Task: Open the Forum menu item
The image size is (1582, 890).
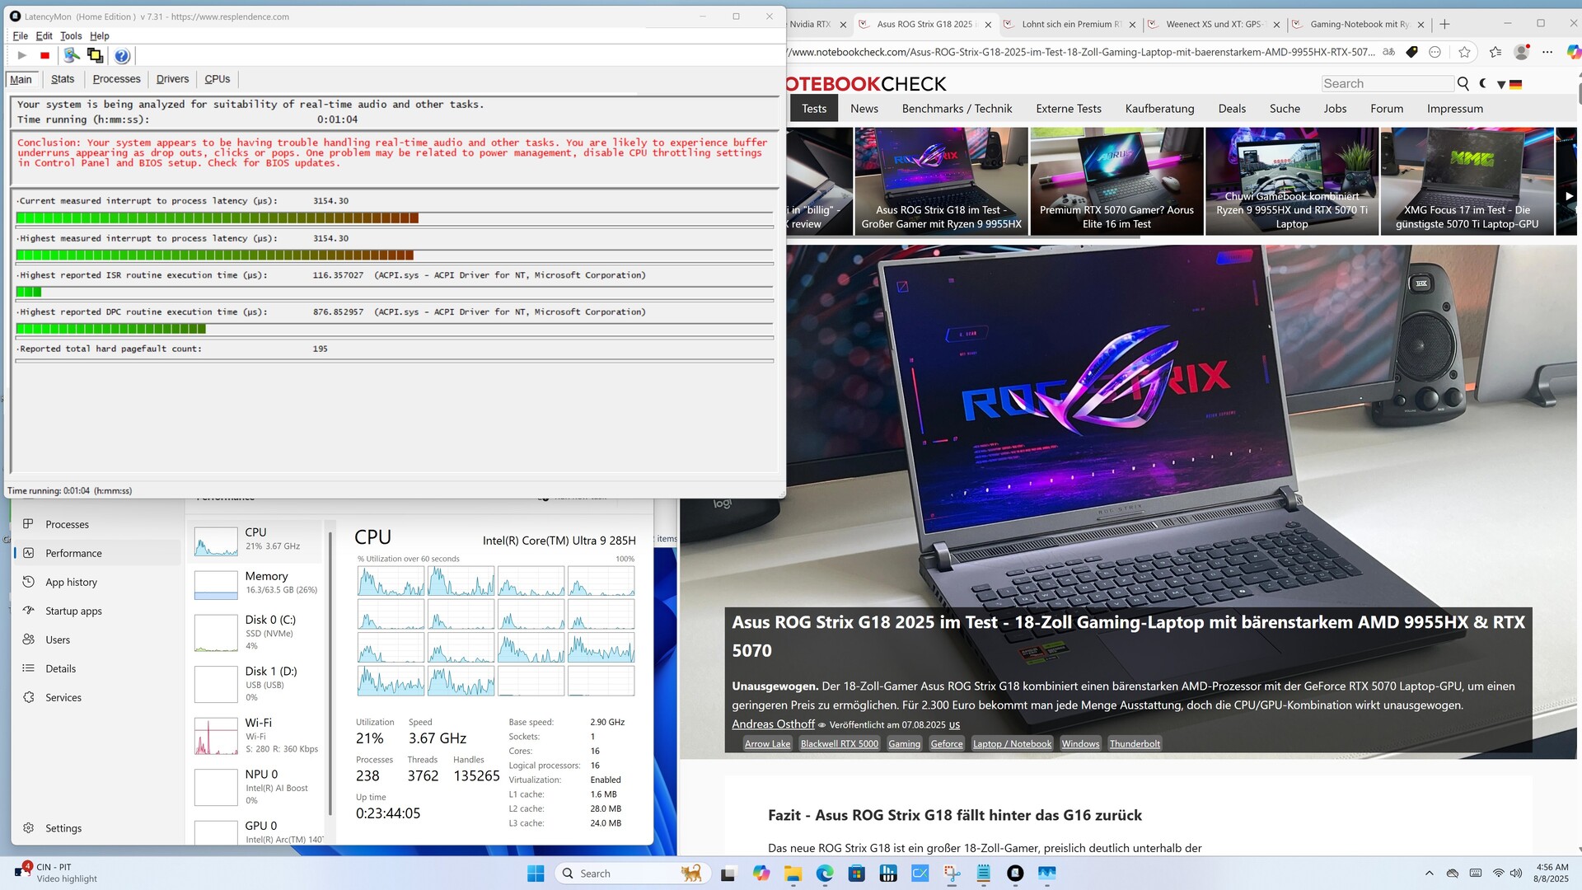Action: tap(1387, 109)
